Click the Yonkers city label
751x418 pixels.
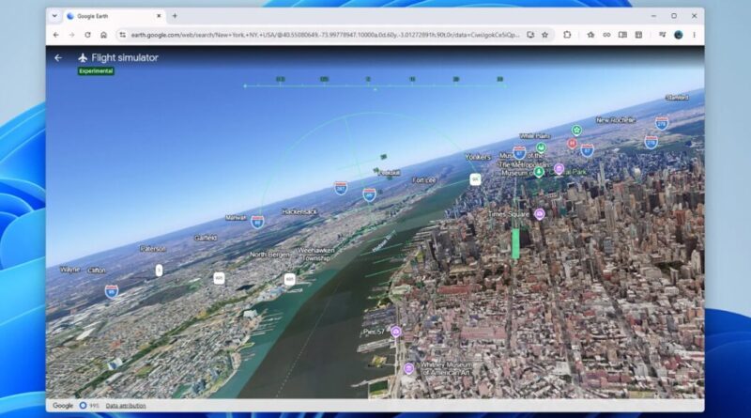tap(478, 157)
